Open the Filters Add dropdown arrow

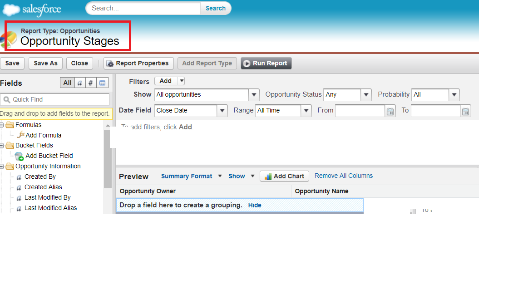[181, 81]
